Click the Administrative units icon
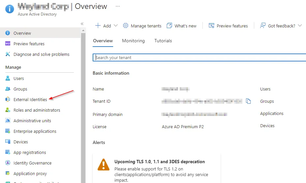Viewport: 306px width, 183px height. coord(8,121)
